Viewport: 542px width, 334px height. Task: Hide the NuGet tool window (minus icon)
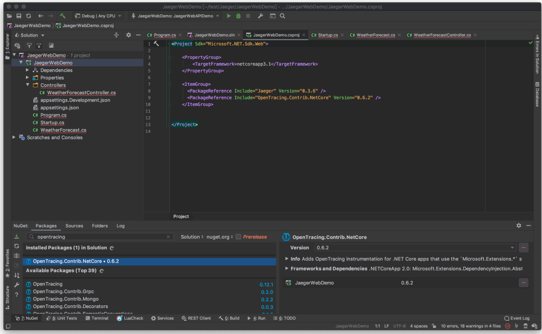[529, 225]
